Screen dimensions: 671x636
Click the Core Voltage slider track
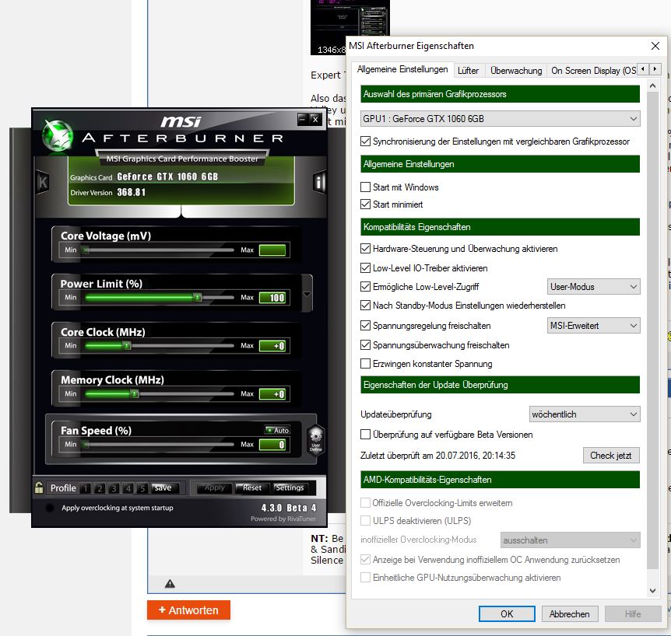(x=159, y=250)
